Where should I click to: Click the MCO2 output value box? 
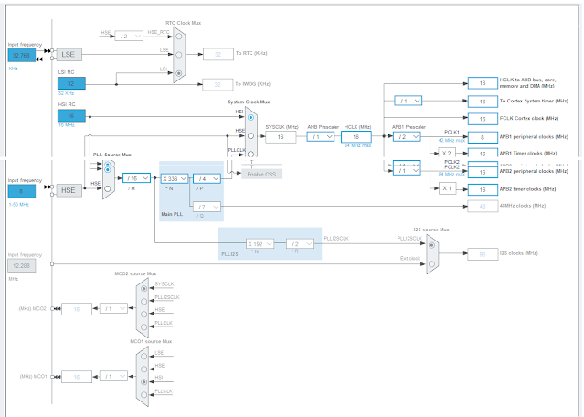pyautogui.click(x=77, y=309)
